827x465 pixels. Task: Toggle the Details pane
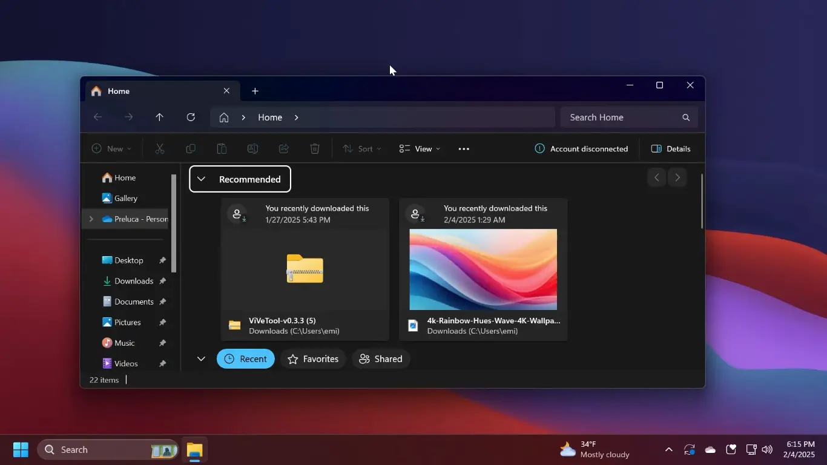(x=671, y=149)
